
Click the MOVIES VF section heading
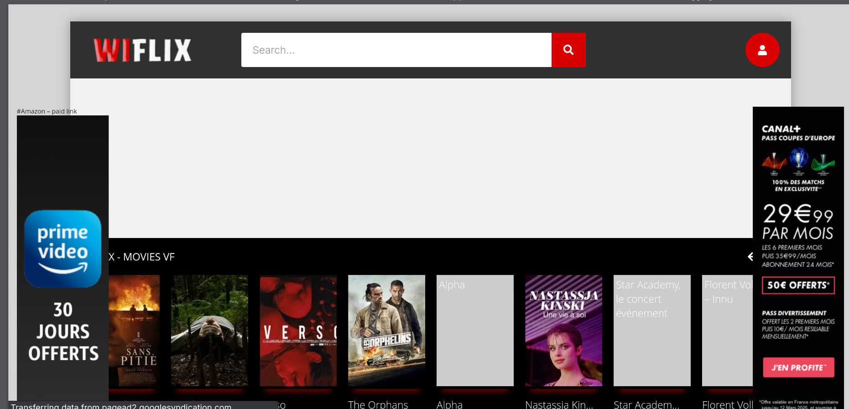[x=149, y=257]
